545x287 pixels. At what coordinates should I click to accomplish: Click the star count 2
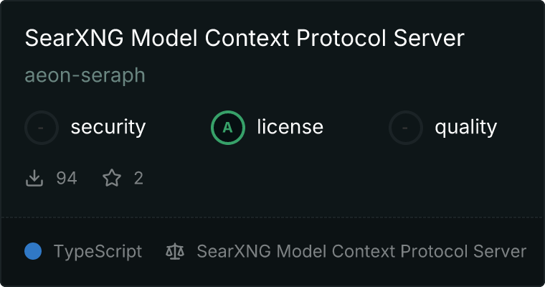pyautogui.click(x=138, y=178)
